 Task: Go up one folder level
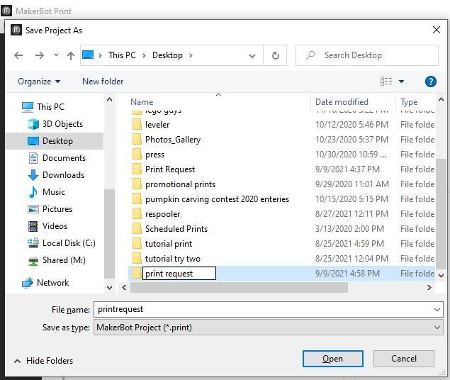point(71,55)
